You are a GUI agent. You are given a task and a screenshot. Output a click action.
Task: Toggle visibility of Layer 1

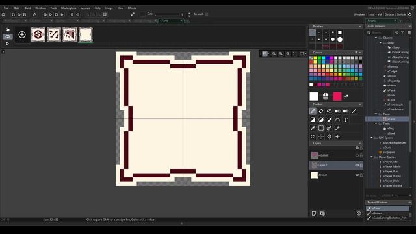click(x=357, y=165)
